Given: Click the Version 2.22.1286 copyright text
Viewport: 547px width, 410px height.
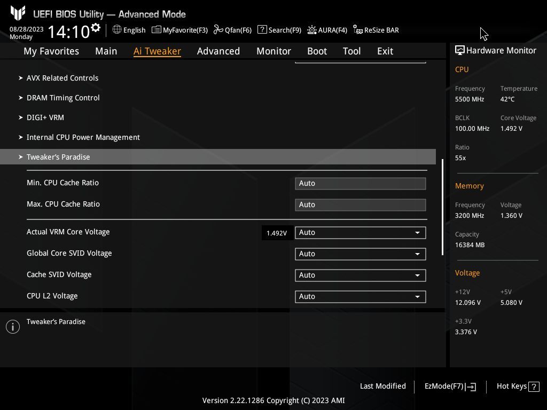Looking at the screenshot, I should (x=273, y=400).
